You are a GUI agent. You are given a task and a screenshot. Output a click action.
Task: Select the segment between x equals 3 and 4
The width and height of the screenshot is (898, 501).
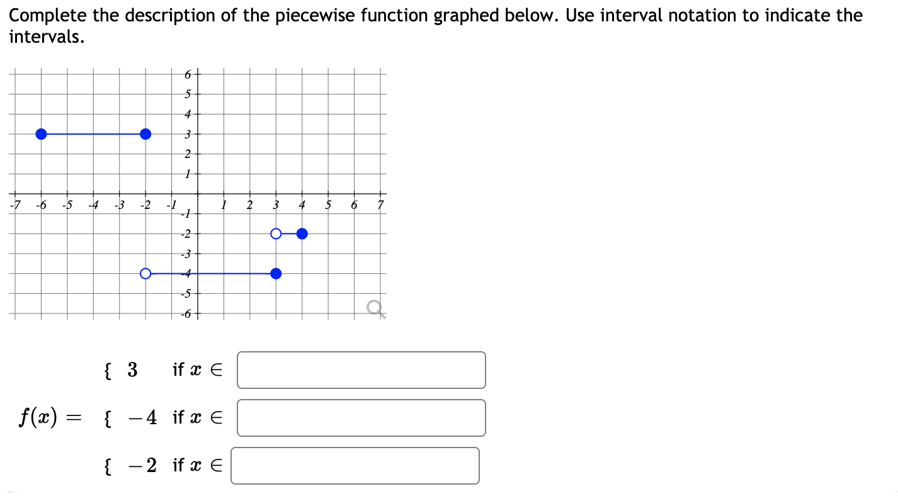(x=289, y=234)
